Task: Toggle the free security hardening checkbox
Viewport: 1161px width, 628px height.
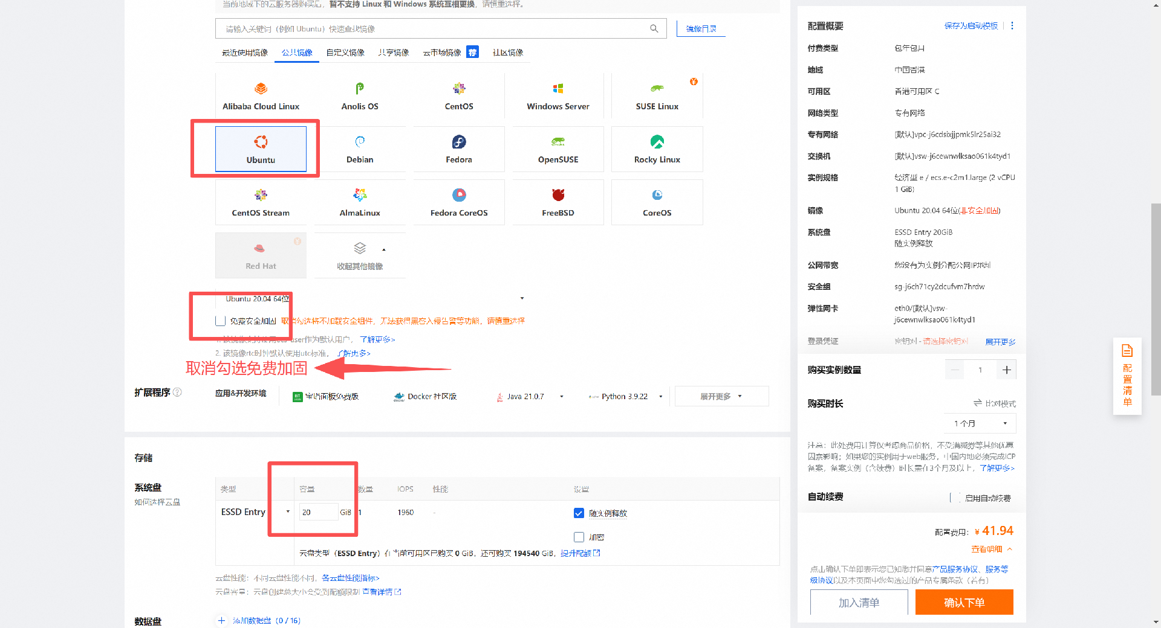Action: [221, 321]
